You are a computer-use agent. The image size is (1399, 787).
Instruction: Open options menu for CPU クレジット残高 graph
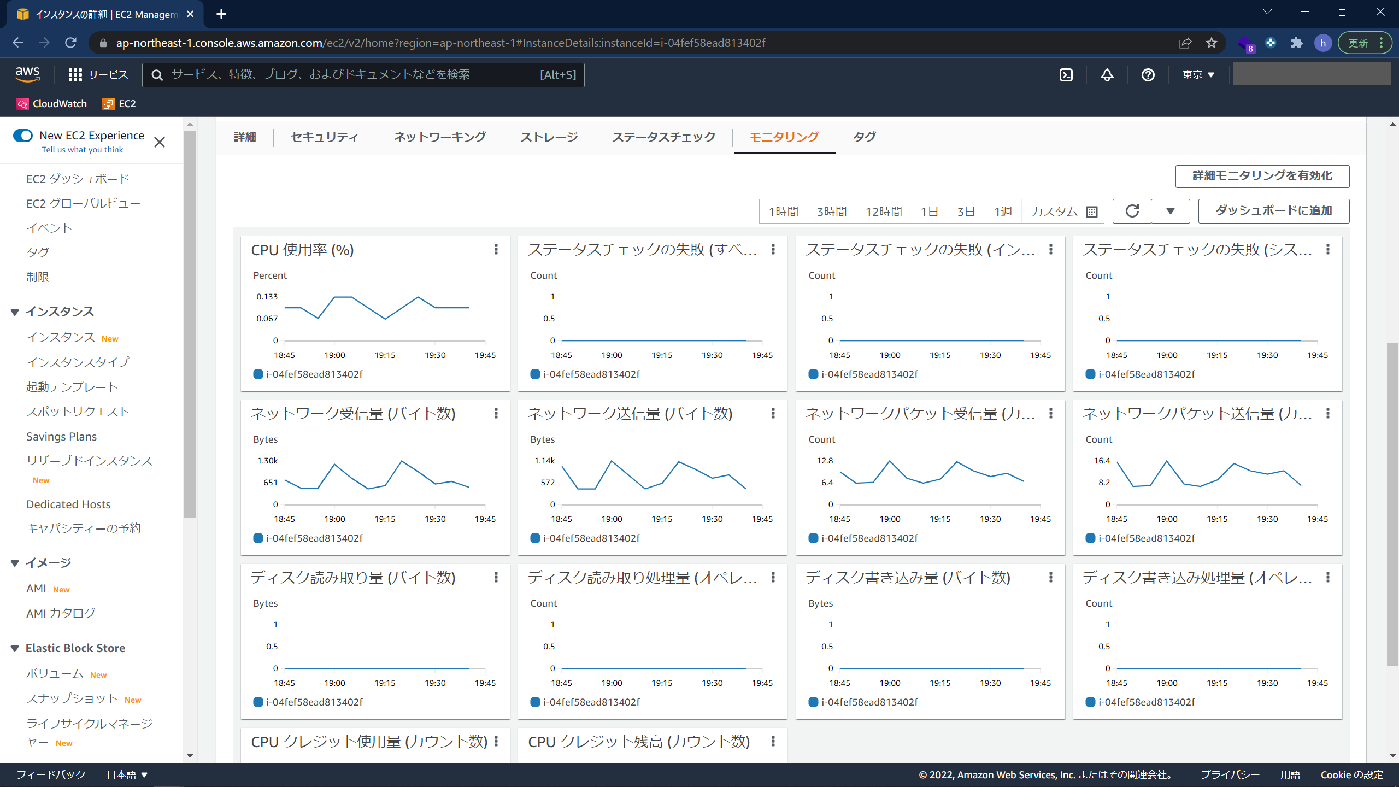pos(773,741)
